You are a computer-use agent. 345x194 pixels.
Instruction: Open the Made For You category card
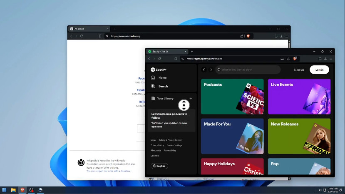232,136
